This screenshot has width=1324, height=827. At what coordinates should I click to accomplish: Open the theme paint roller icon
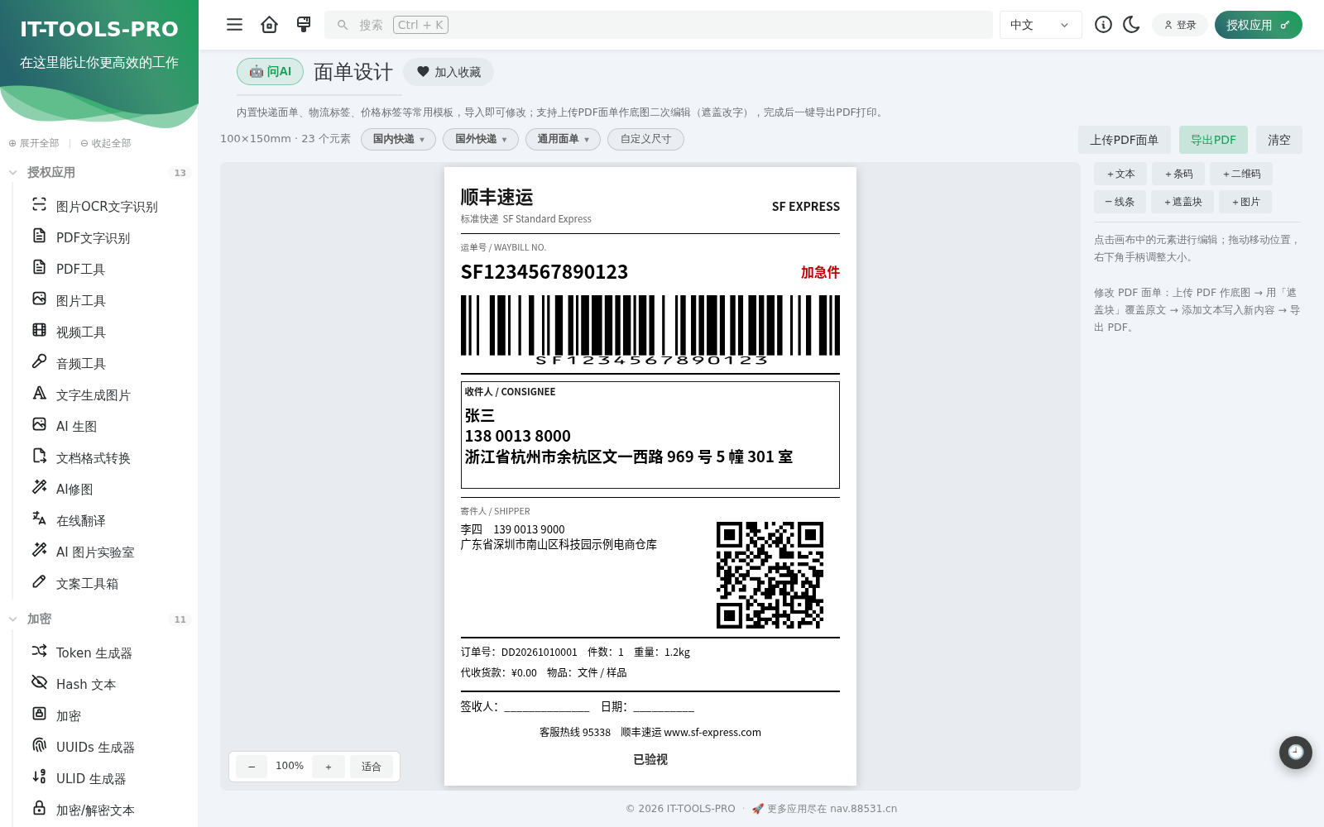click(x=304, y=25)
